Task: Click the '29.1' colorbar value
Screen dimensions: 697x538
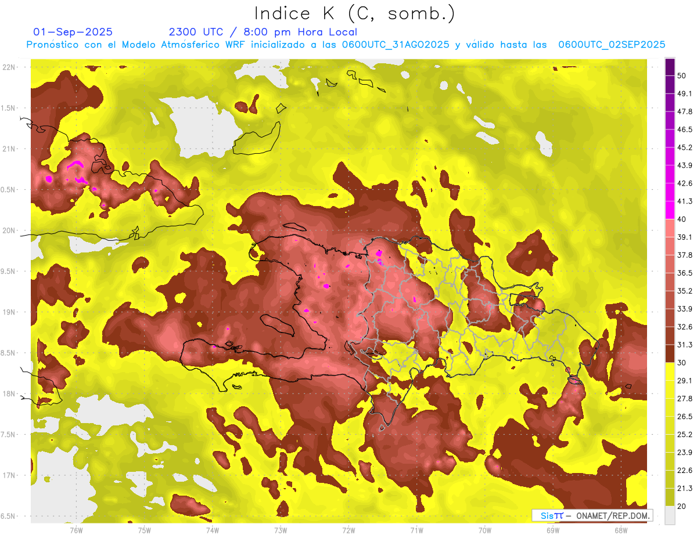Action: pyautogui.click(x=684, y=381)
